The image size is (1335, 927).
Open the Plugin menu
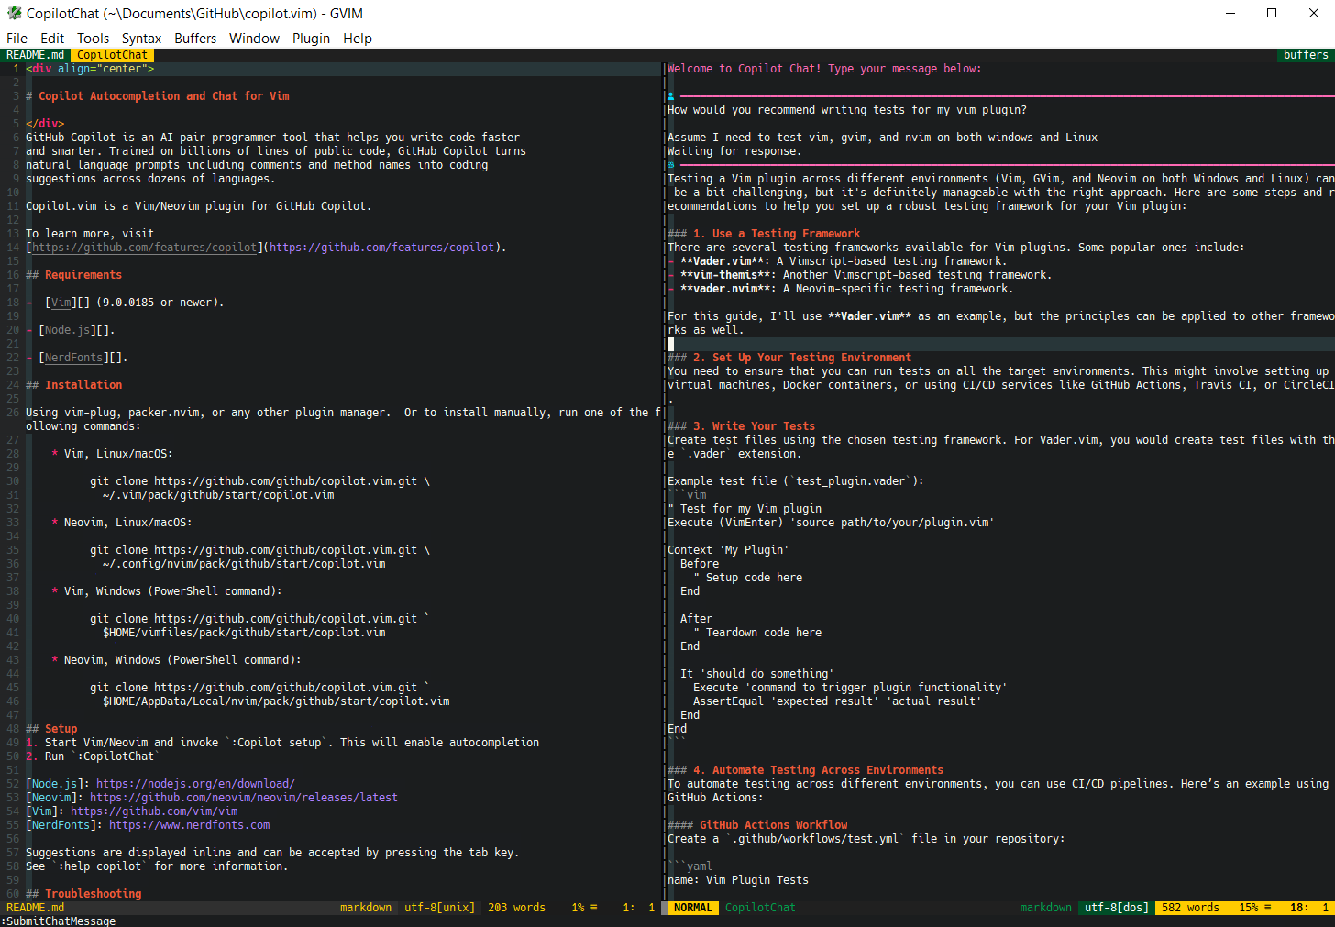311,39
